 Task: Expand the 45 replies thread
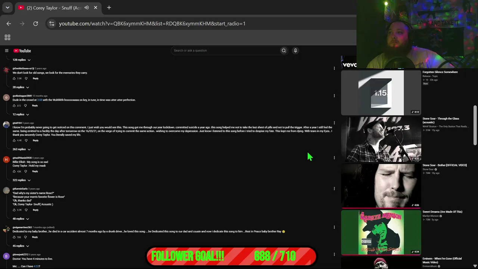pos(21,246)
